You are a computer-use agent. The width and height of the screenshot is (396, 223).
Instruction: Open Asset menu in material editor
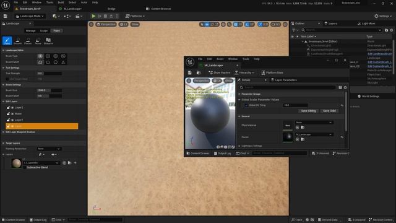pos(220,59)
